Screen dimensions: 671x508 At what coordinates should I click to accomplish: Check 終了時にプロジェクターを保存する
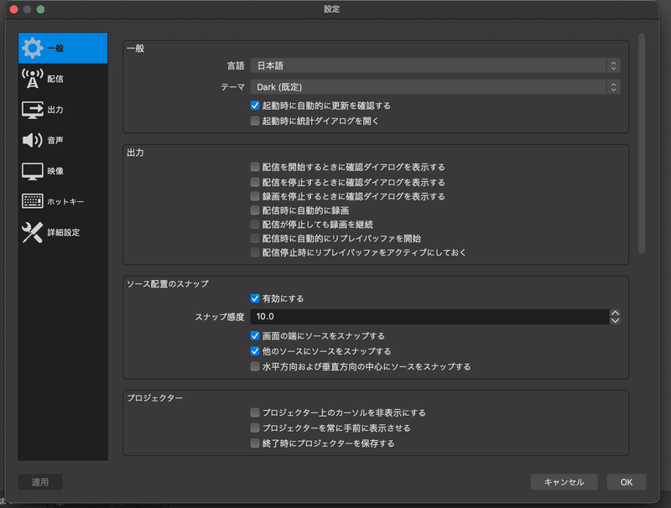click(x=255, y=443)
